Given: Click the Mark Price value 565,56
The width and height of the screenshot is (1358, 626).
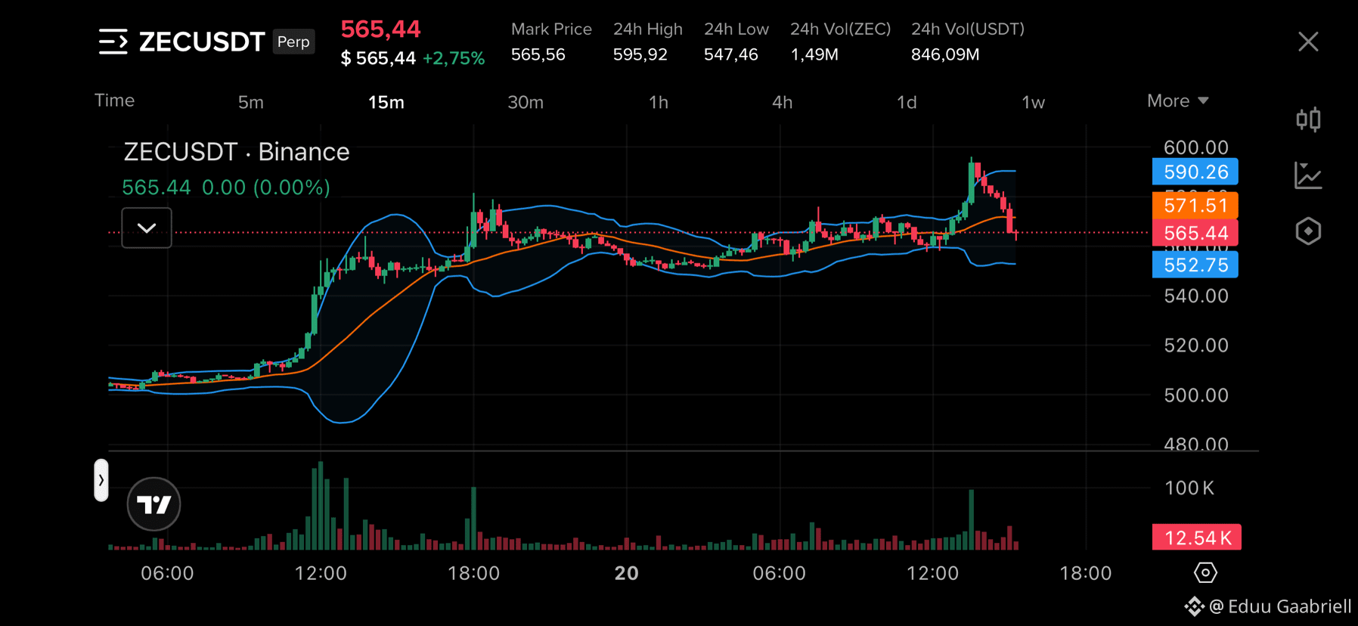Looking at the screenshot, I should click(x=538, y=54).
